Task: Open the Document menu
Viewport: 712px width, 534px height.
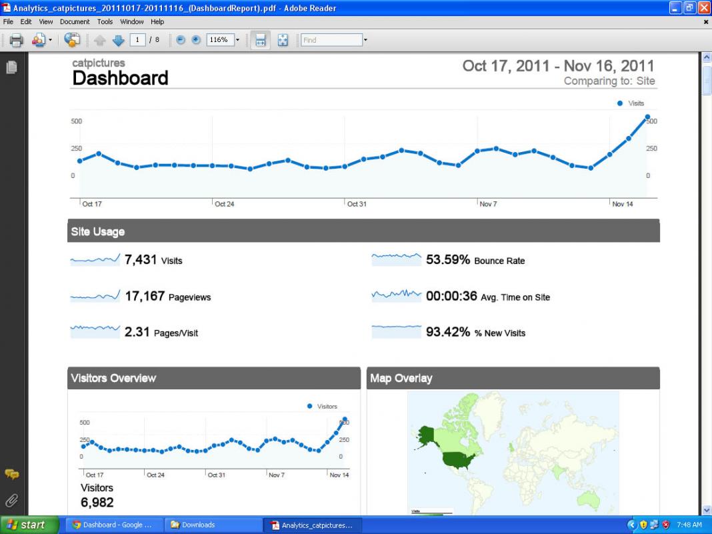Action: pyautogui.click(x=75, y=22)
